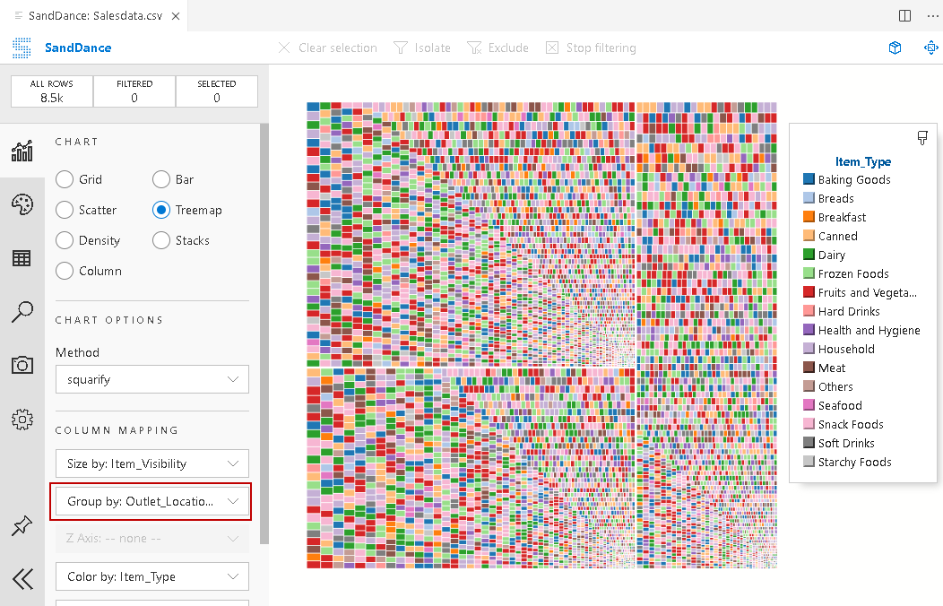Click the SandDance title link
The width and height of the screenshot is (943, 606).
point(78,48)
